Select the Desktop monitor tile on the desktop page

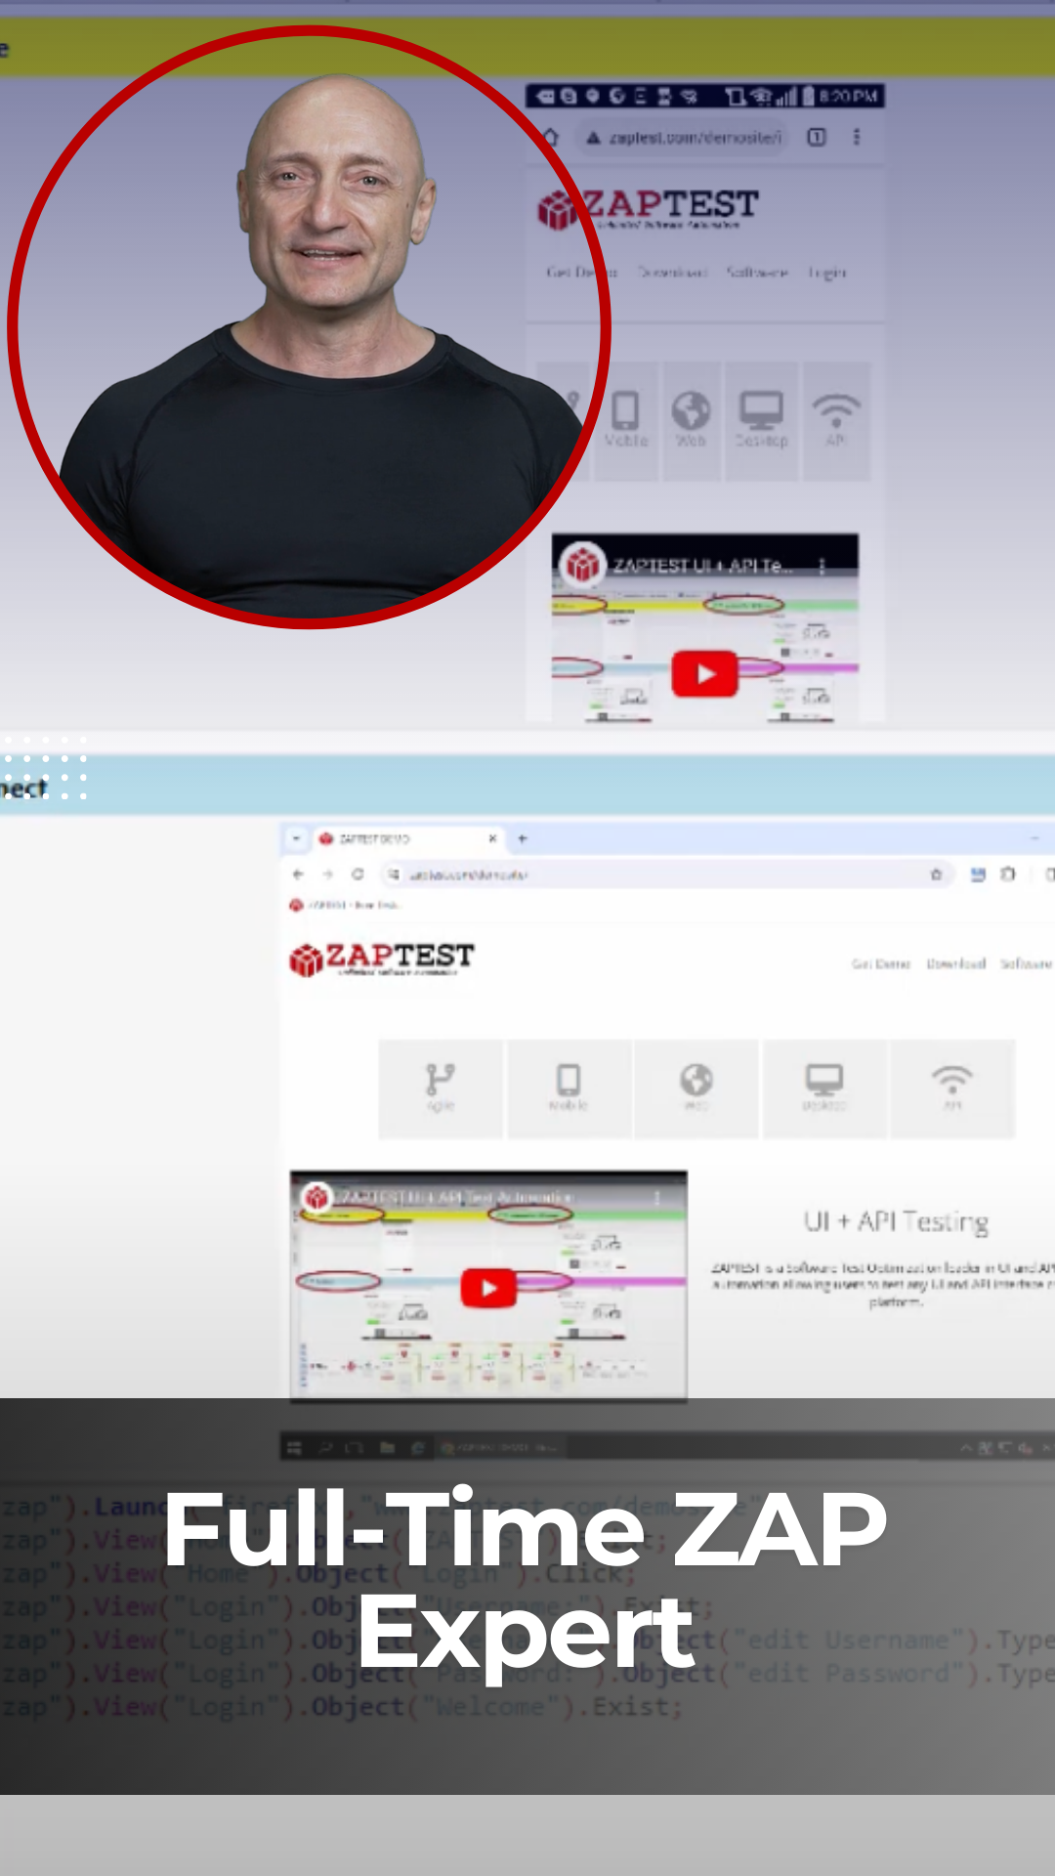tap(824, 1088)
